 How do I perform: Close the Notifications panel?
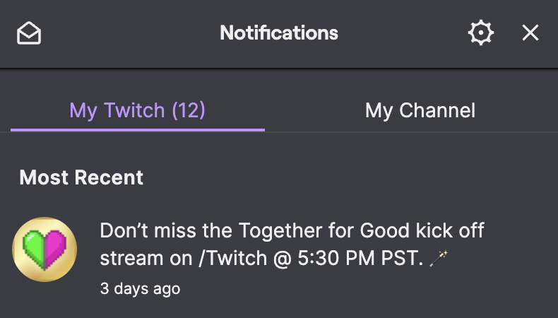pos(530,33)
